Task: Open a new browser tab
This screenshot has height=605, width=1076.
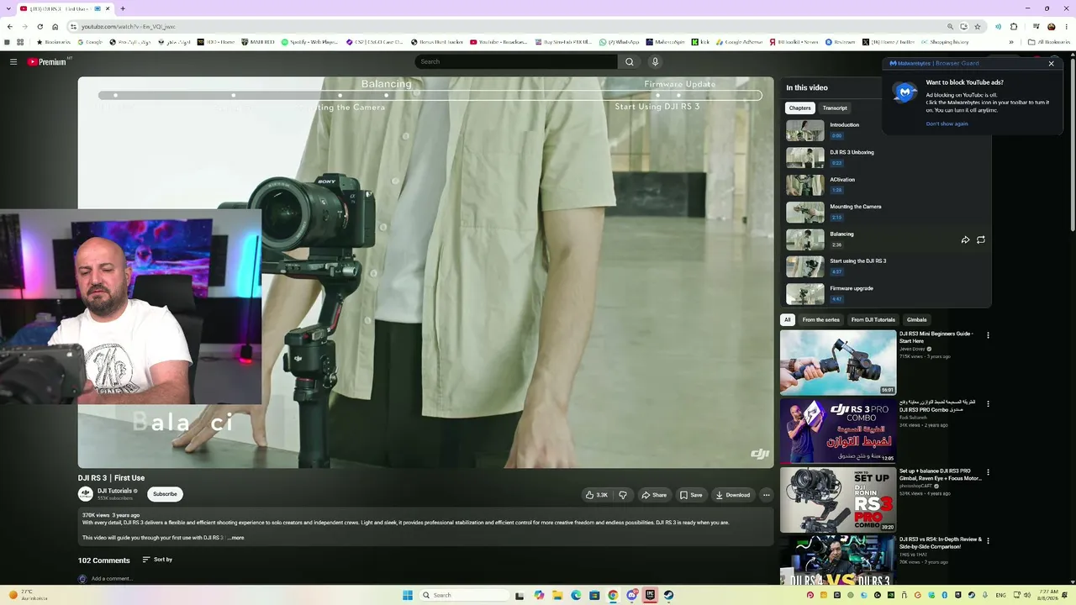Action: coord(123,8)
